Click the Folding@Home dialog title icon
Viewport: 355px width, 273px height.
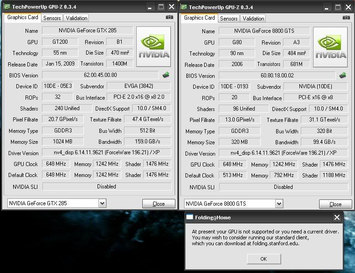click(190, 217)
